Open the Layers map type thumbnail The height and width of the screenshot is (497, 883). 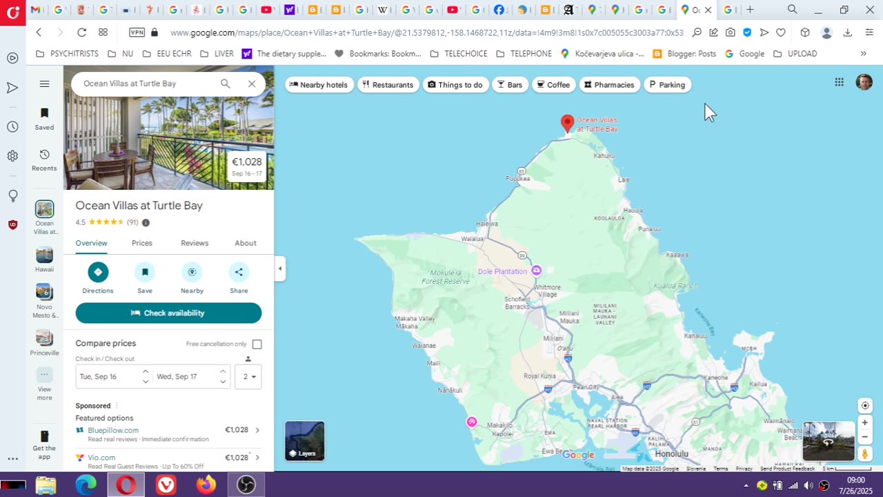click(x=304, y=441)
